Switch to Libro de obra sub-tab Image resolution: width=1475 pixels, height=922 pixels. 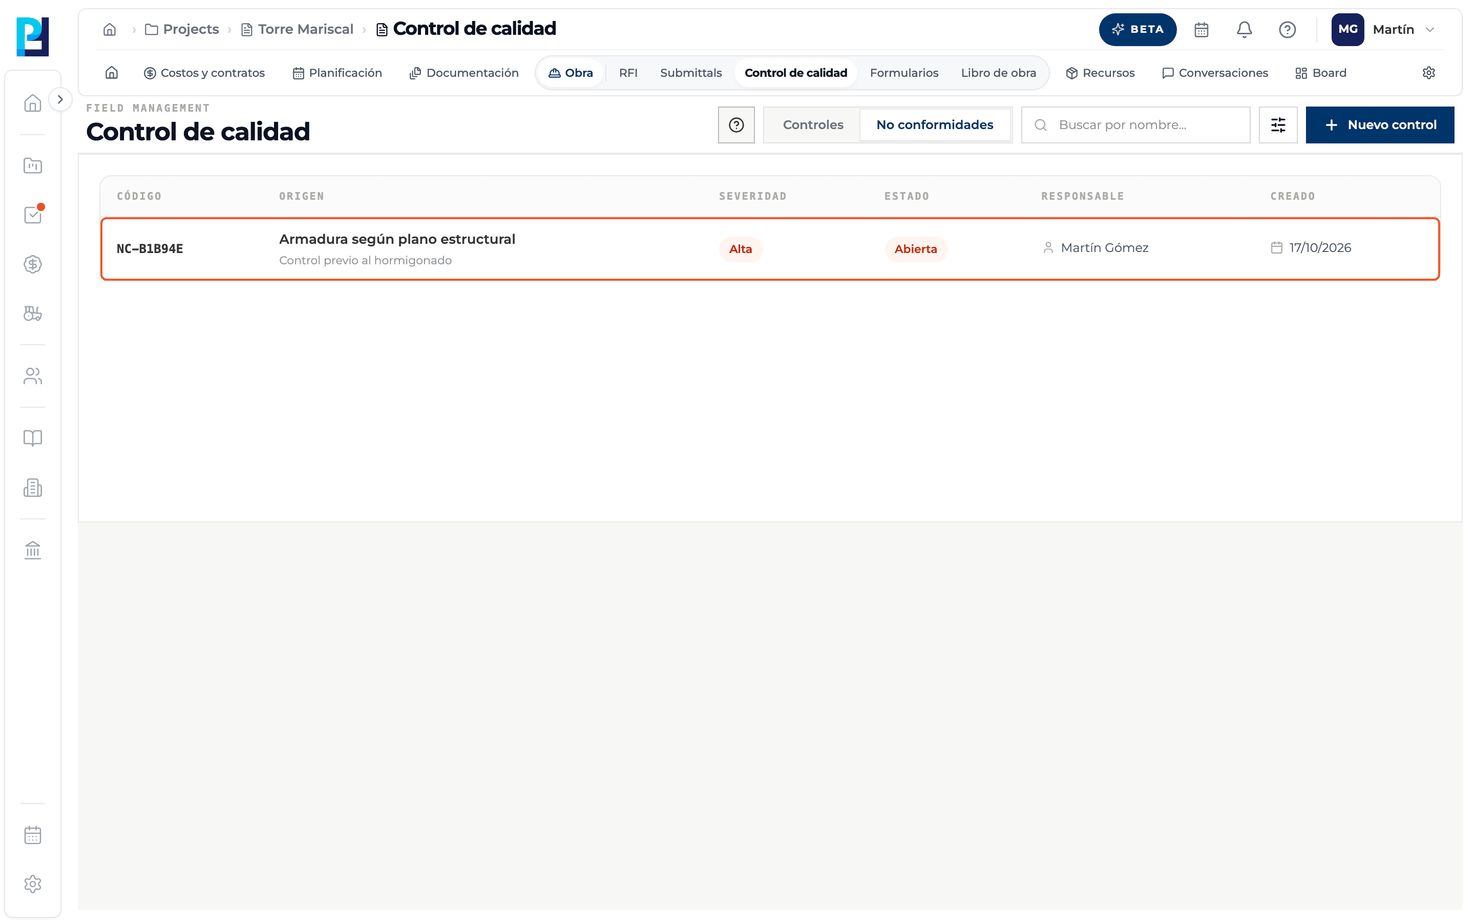coord(998,73)
